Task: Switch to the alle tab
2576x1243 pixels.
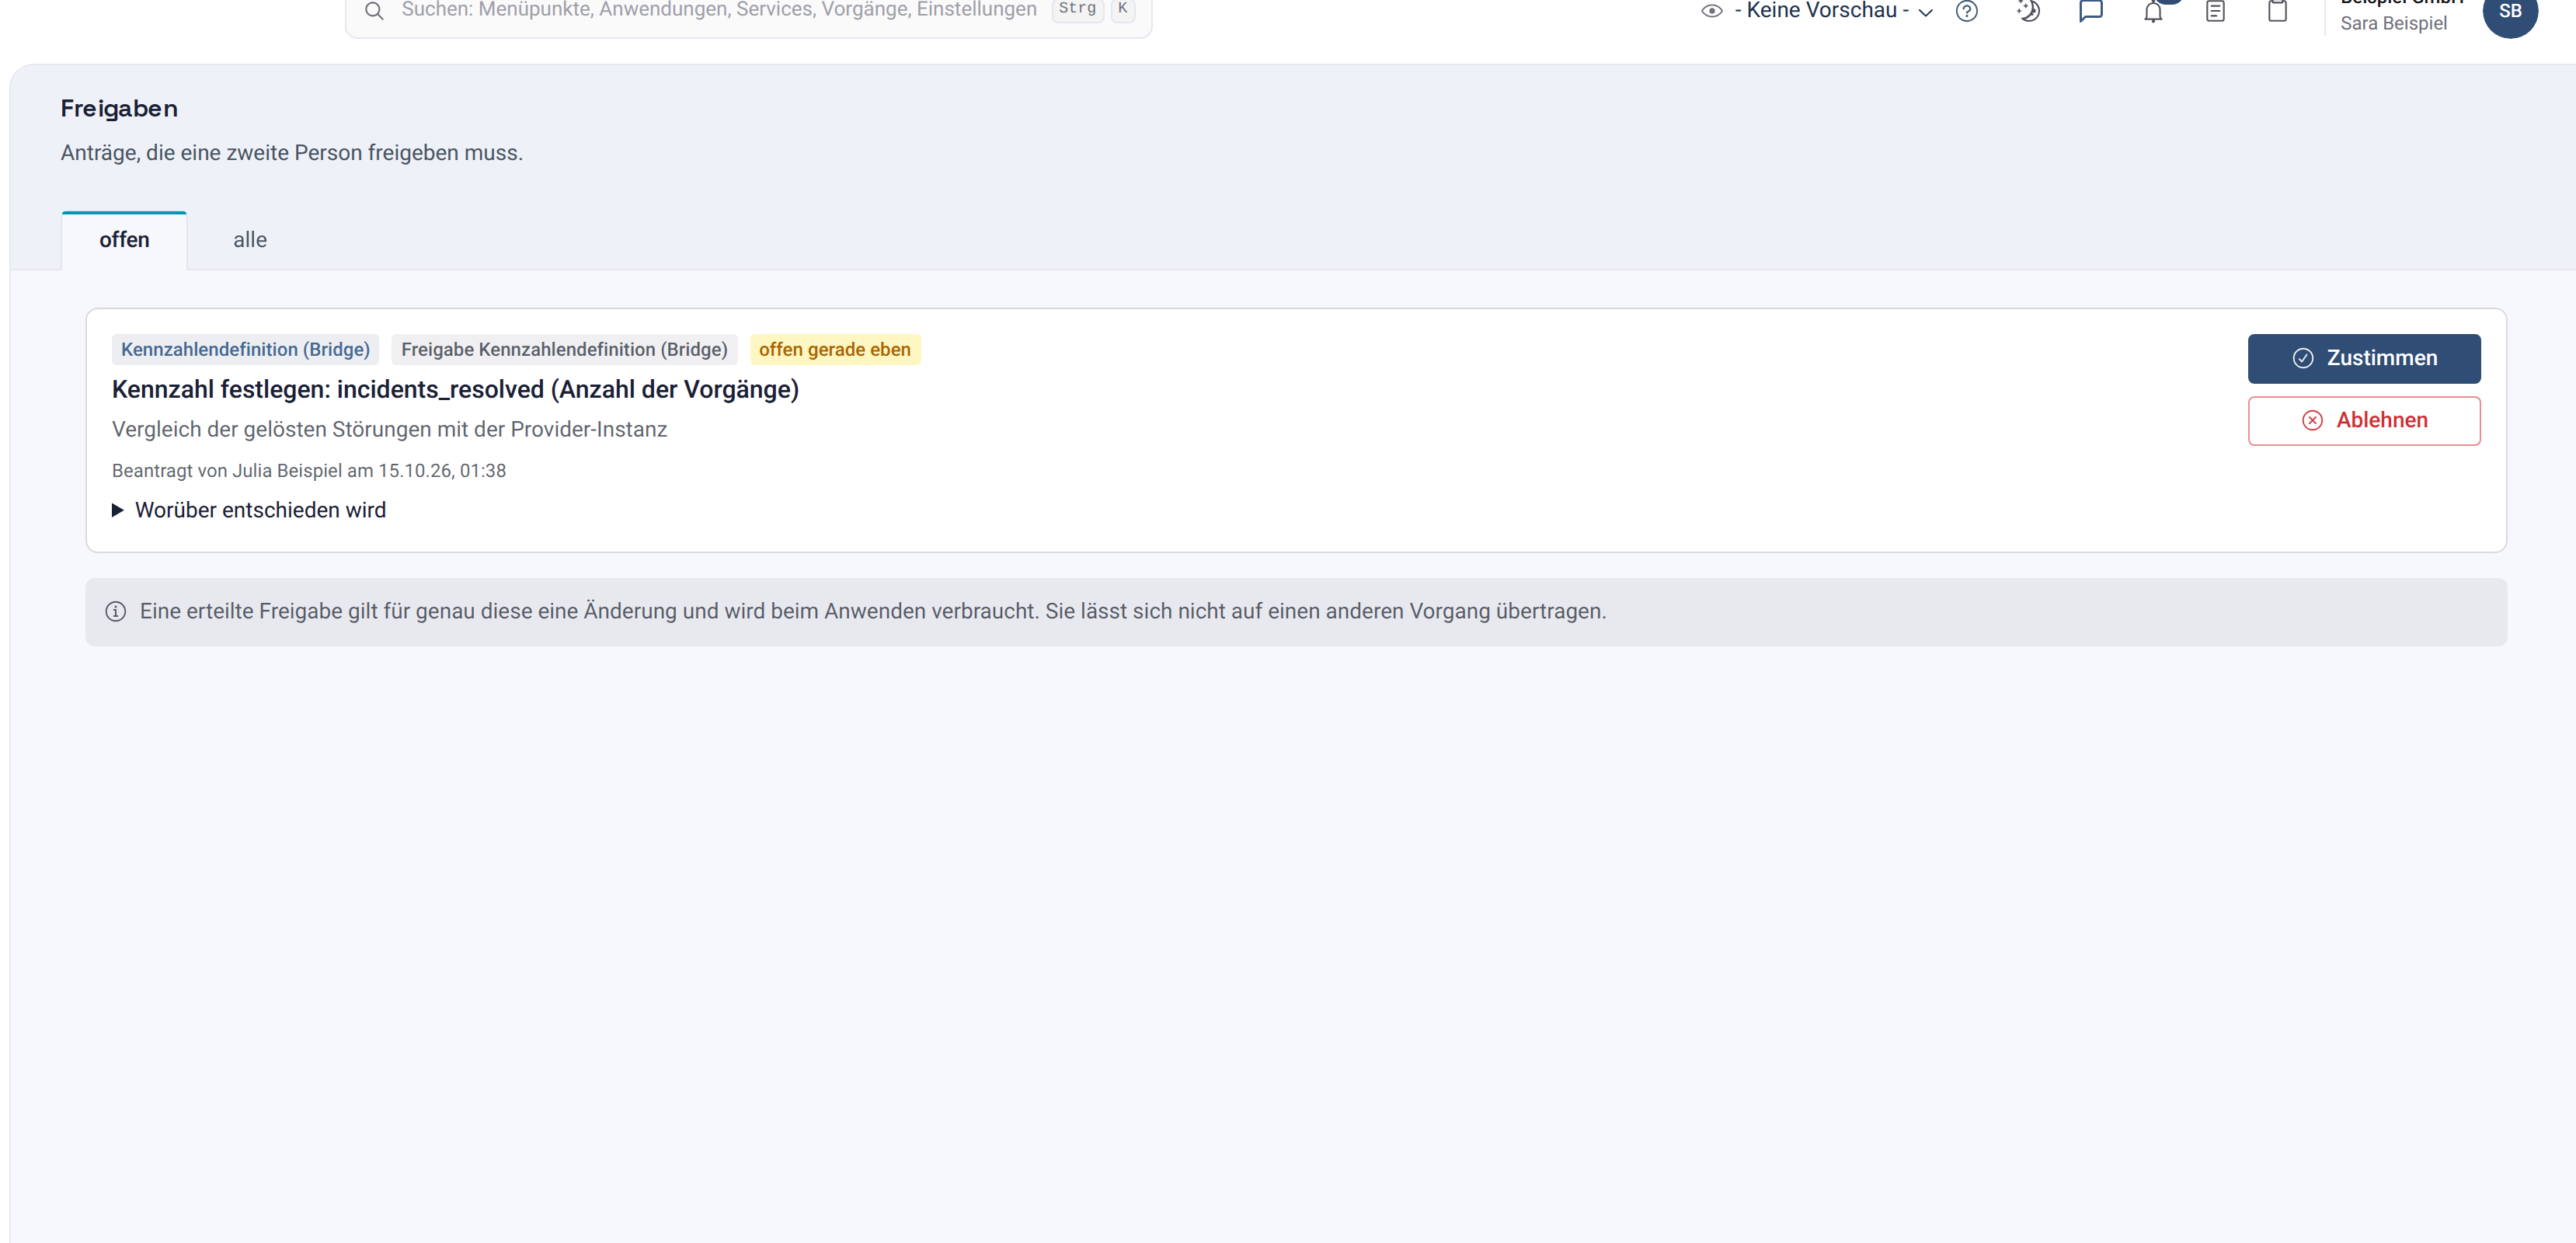Action: (x=250, y=240)
